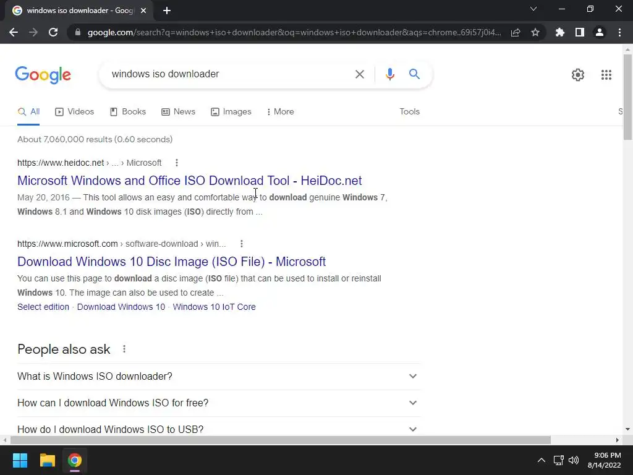Open People also ask options menu
Viewport: 633px width, 475px height.
tap(124, 349)
